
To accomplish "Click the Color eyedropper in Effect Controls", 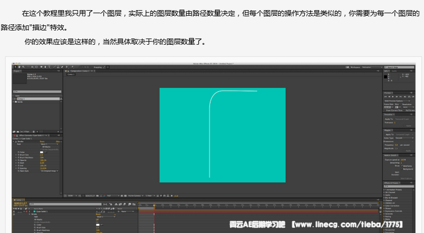I will click(x=45, y=152).
